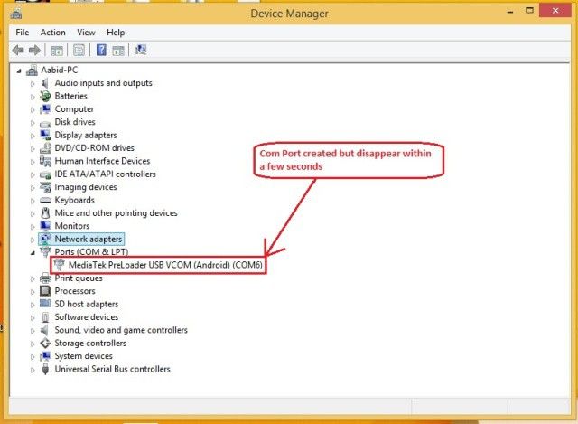Click the SD host adapters icon
The width and height of the screenshot is (578, 424).
45,304
